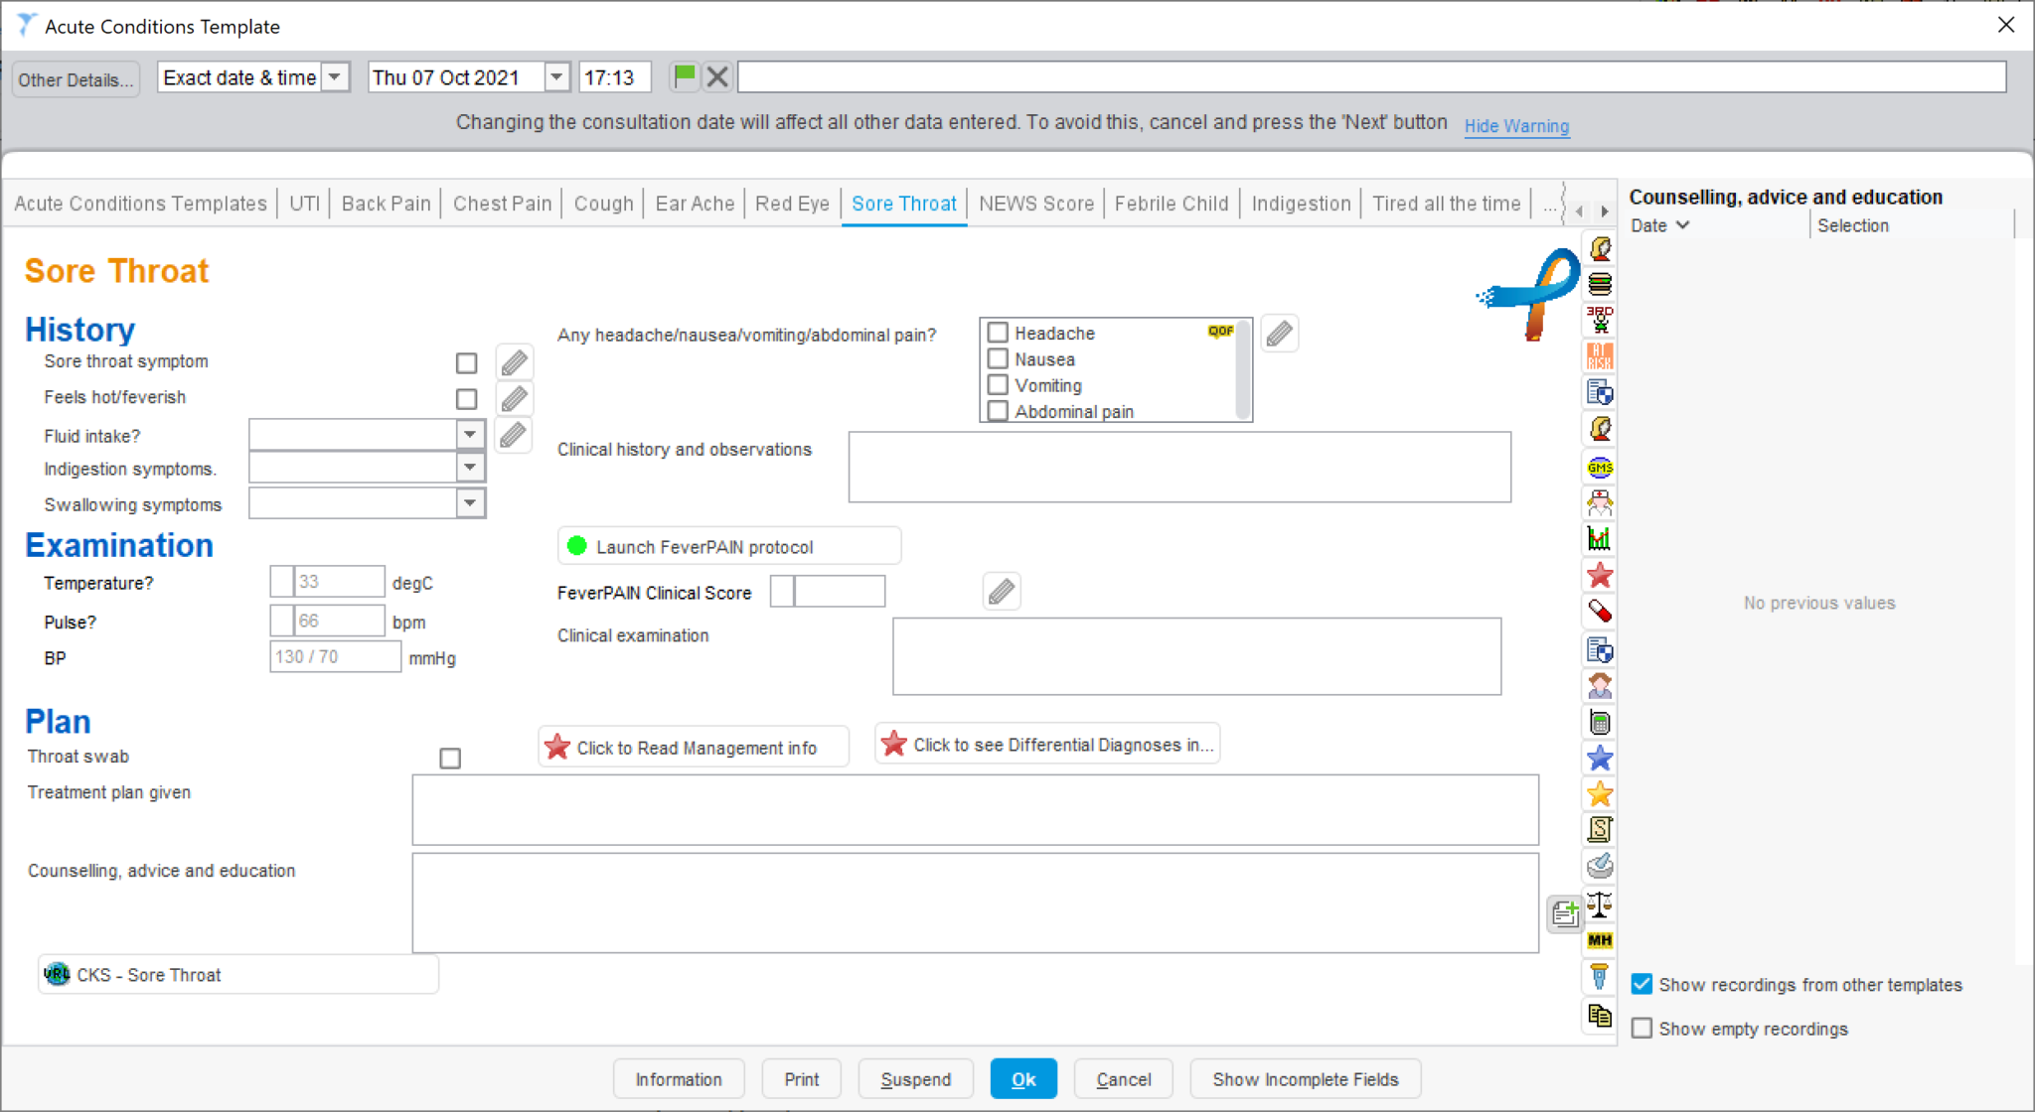Click the 3RD party information icon
Image resolution: width=2035 pixels, height=1112 pixels.
(x=1600, y=320)
